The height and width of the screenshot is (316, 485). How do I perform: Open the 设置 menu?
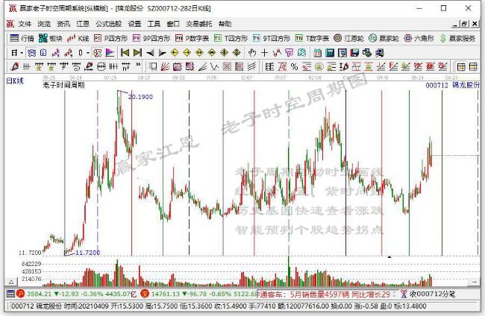(x=134, y=24)
